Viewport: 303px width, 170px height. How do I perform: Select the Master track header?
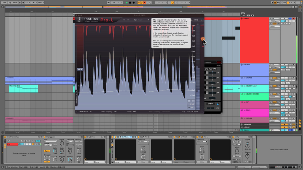pyautogui.click(x=254, y=130)
